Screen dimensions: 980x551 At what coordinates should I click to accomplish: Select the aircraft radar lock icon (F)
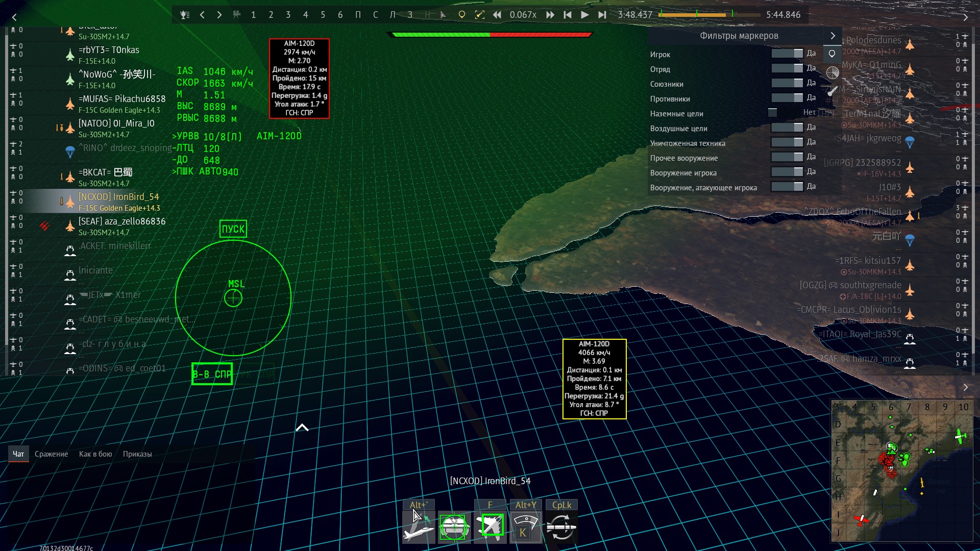490,527
